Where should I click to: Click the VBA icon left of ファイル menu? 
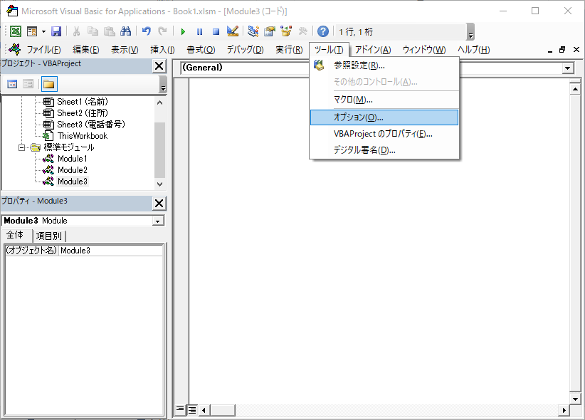point(14,49)
